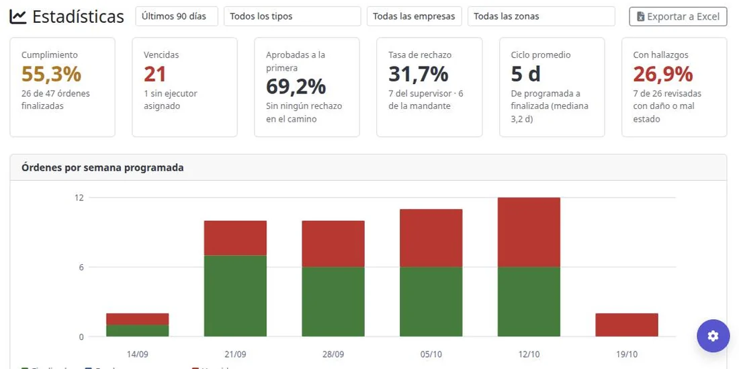Expand the Todas las zonas selector
This screenshot has width=739, height=369.
[x=541, y=16]
